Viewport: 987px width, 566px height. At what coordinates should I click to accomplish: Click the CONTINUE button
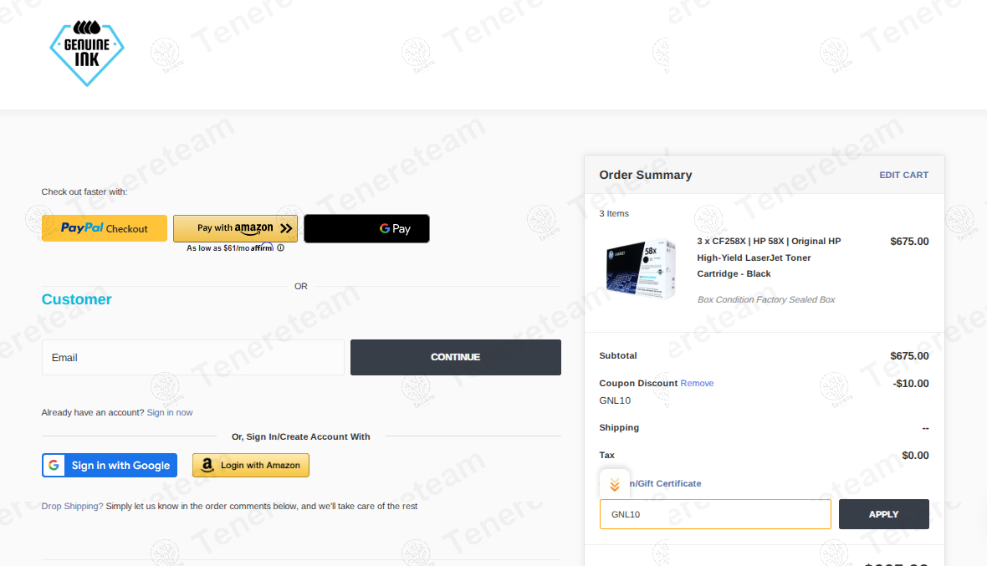point(456,357)
